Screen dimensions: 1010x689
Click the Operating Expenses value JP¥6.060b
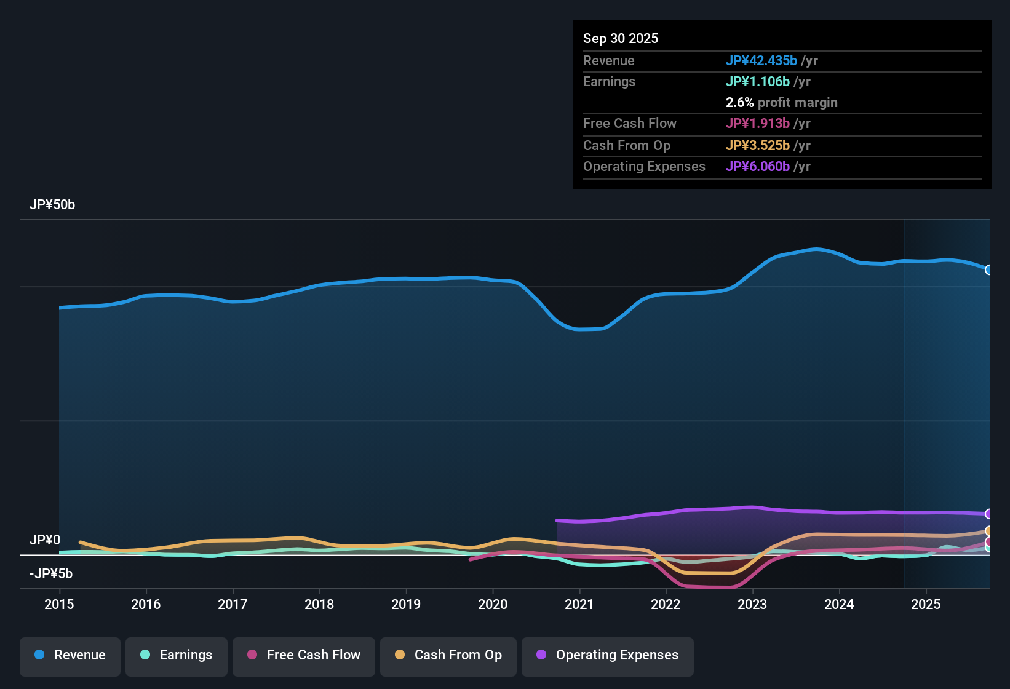(x=758, y=167)
